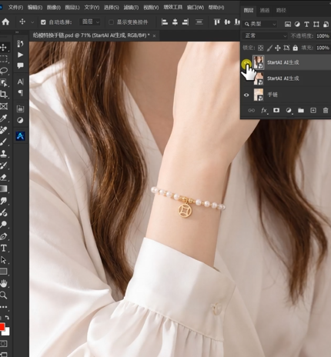
Task: Switch to the 通道 tab
Action: pyautogui.click(x=265, y=10)
